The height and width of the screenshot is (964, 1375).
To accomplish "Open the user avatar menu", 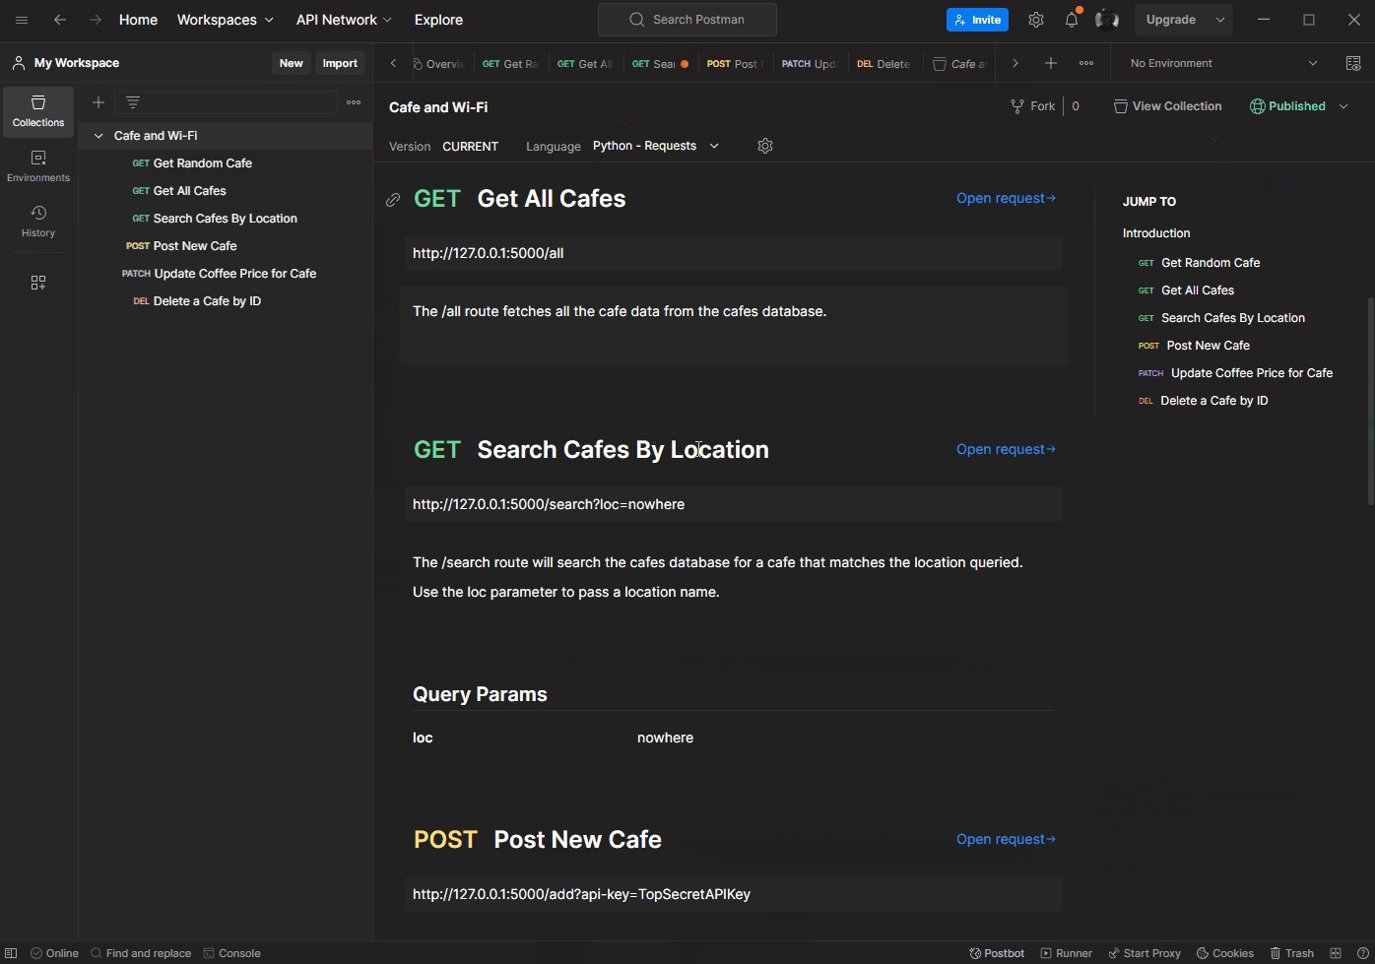I will coord(1107,20).
